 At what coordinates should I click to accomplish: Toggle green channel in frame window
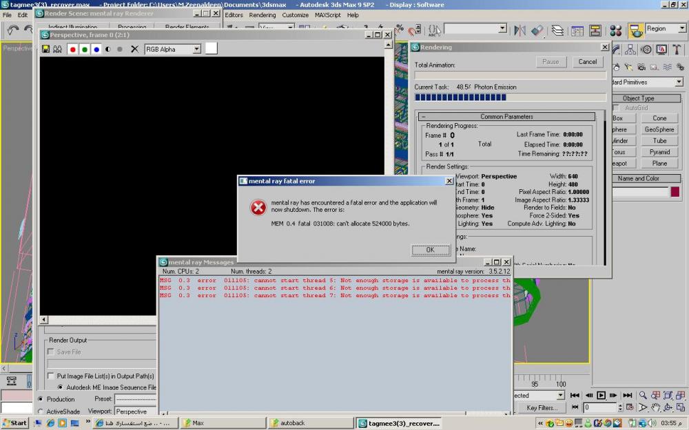pyautogui.click(x=85, y=49)
